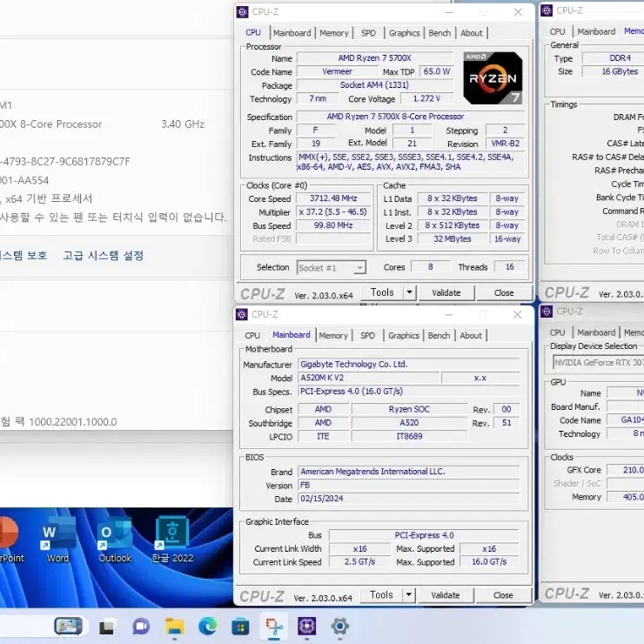The height and width of the screenshot is (644, 644).
Task: Open CPU tab in bottom-right CPU-Z window
Action: [557, 332]
